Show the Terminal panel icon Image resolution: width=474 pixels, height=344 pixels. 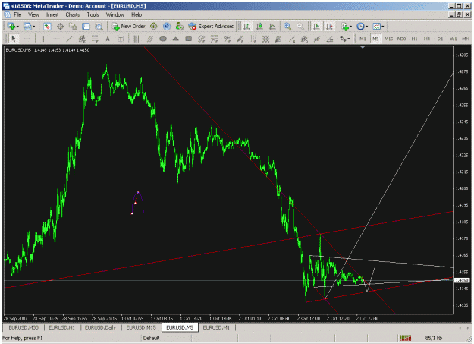(86, 27)
